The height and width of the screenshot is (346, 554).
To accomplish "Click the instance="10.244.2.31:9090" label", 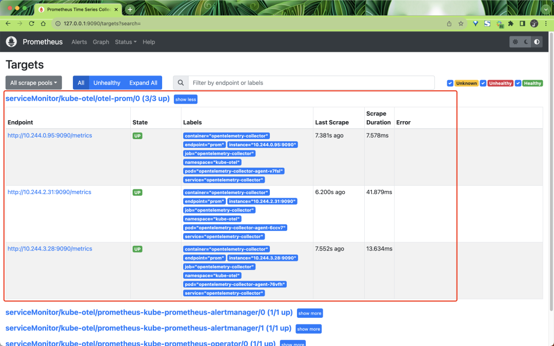I will click(x=263, y=201).
